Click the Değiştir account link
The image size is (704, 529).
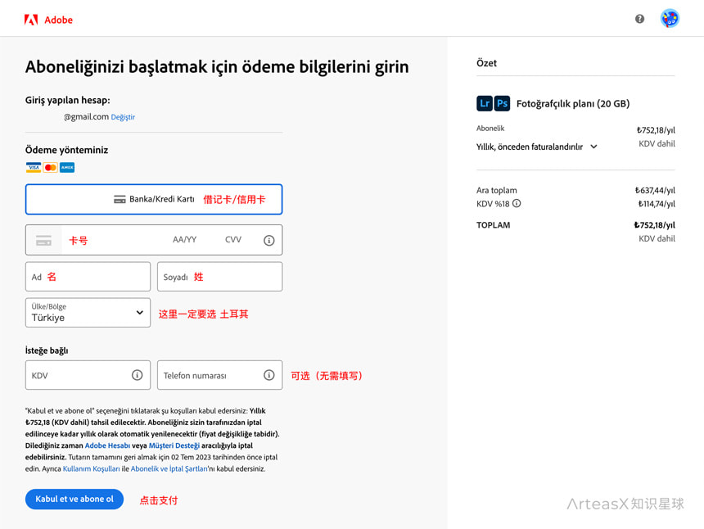[123, 117]
